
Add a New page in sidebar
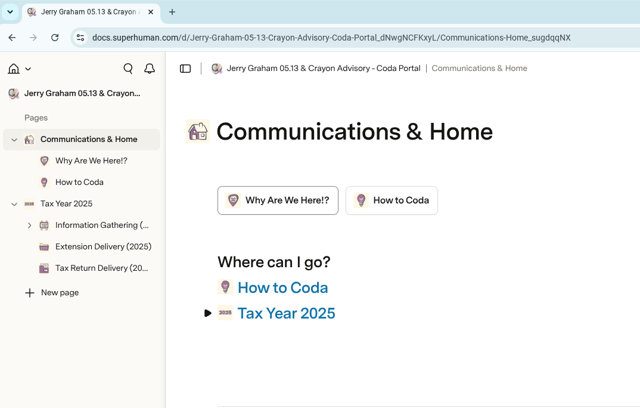point(52,293)
